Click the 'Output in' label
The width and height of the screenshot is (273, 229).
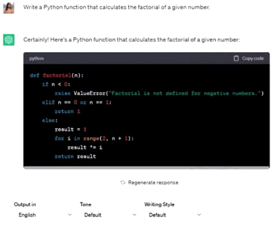coord(25,205)
